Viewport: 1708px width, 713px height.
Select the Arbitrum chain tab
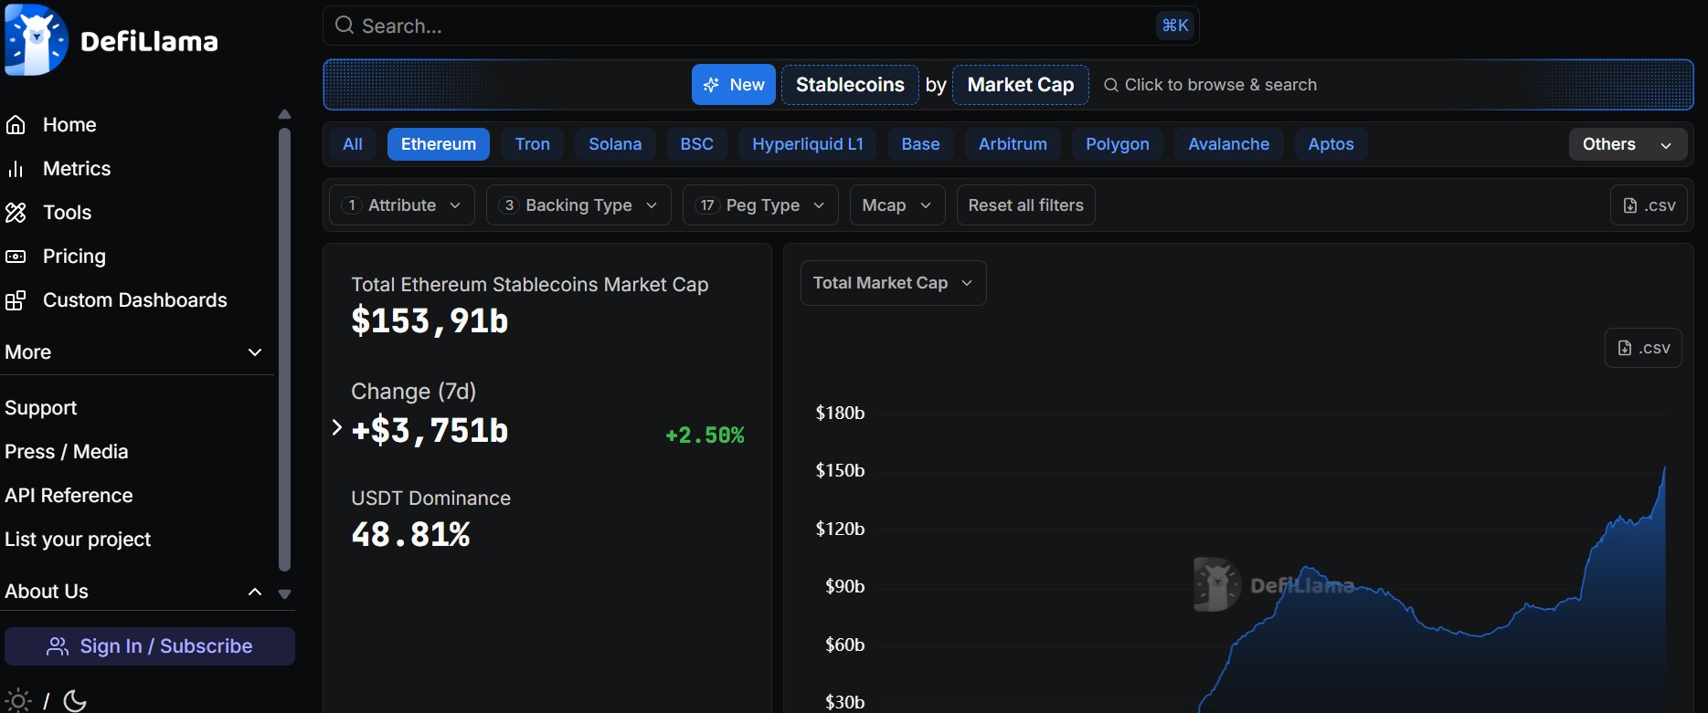[1013, 144]
